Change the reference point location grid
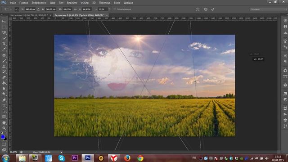Screen dimensions: 288x162 (x=17, y=9)
